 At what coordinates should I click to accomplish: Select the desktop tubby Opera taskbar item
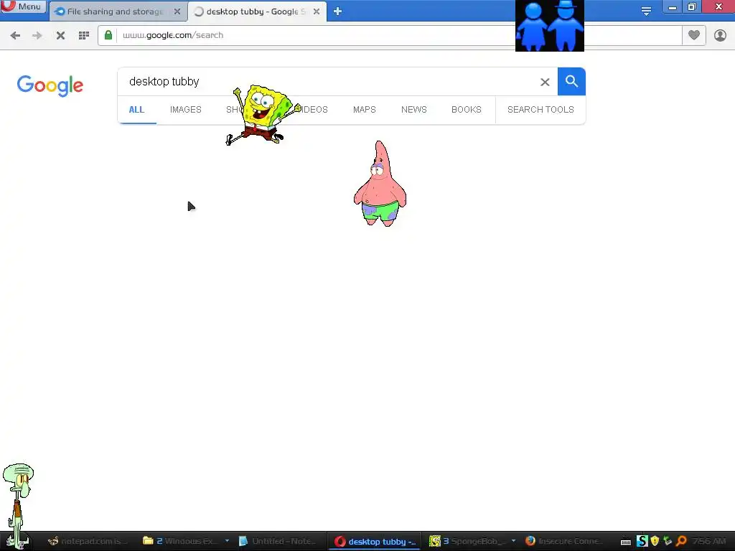point(375,541)
